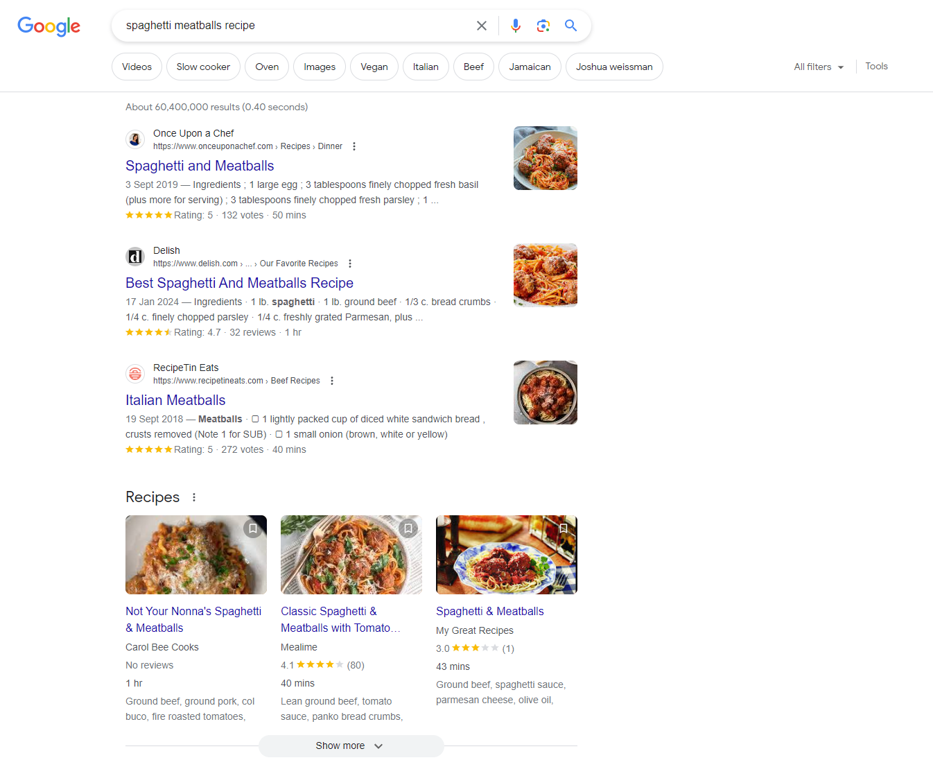Open My Great Recipes Spaghetti & Meatballs link
This screenshot has height=767, width=933.
coord(490,611)
